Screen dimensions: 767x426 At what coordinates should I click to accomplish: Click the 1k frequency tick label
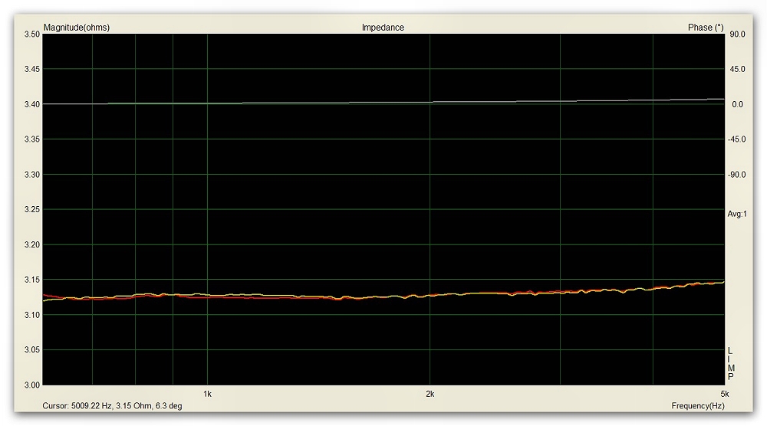[x=207, y=393]
